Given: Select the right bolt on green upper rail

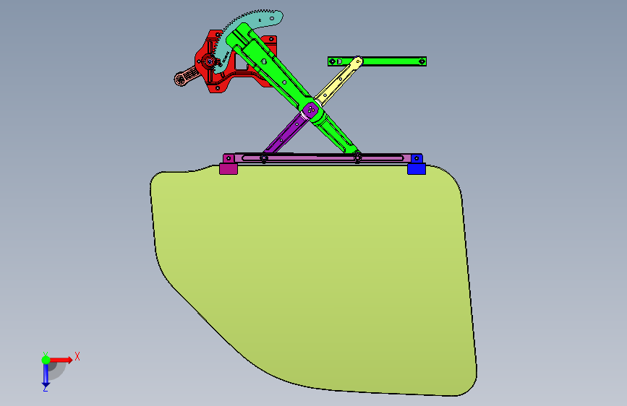Looking at the screenshot, I should pyautogui.click(x=422, y=61).
